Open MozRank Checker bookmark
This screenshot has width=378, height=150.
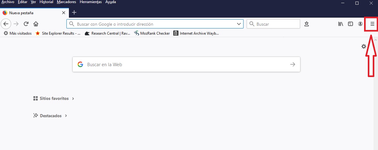click(x=152, y=33)
